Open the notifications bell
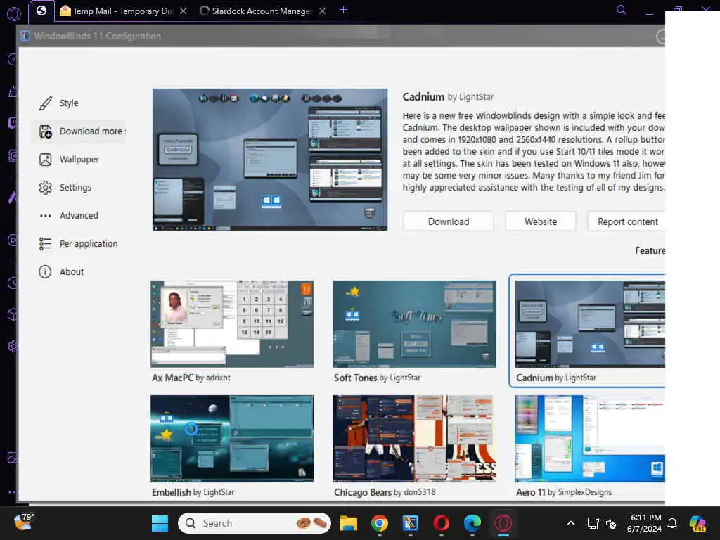This screenshot has height=540, width=720. tap(672, 523)
